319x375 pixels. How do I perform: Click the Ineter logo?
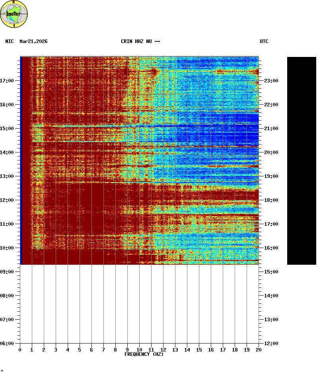[x=14, y=15]
